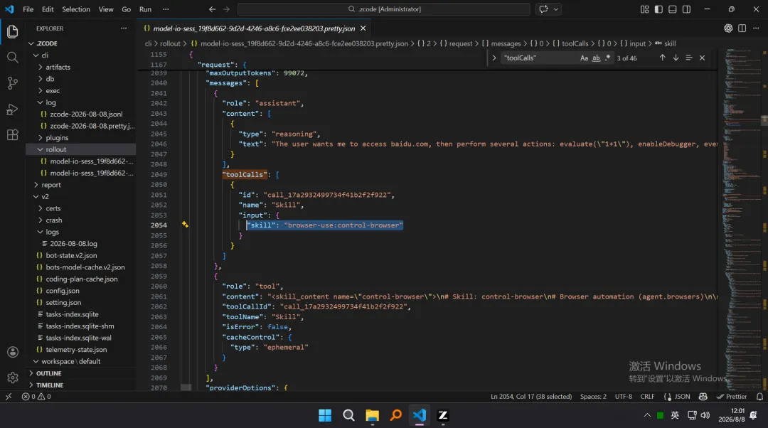The width and height of the screenshot is (768, 428).
Task: Click the code action sparkle on line 2054
Action: 185,225
